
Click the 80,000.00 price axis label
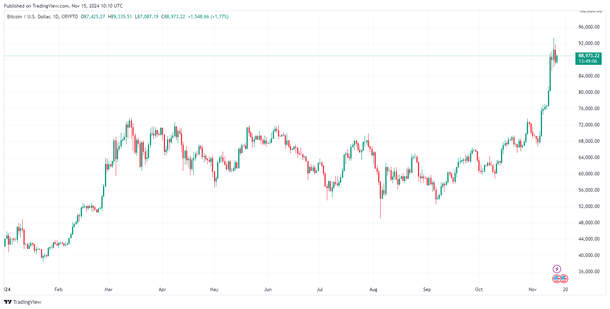click(x=589, y=92)
